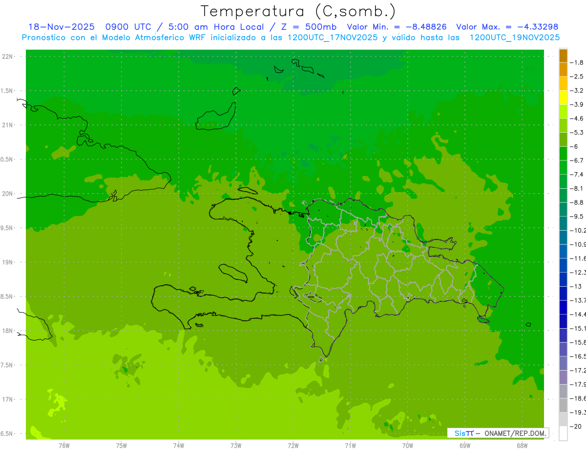Click the '74W' longitude label

pyautogui.click(x=179, y=446)
